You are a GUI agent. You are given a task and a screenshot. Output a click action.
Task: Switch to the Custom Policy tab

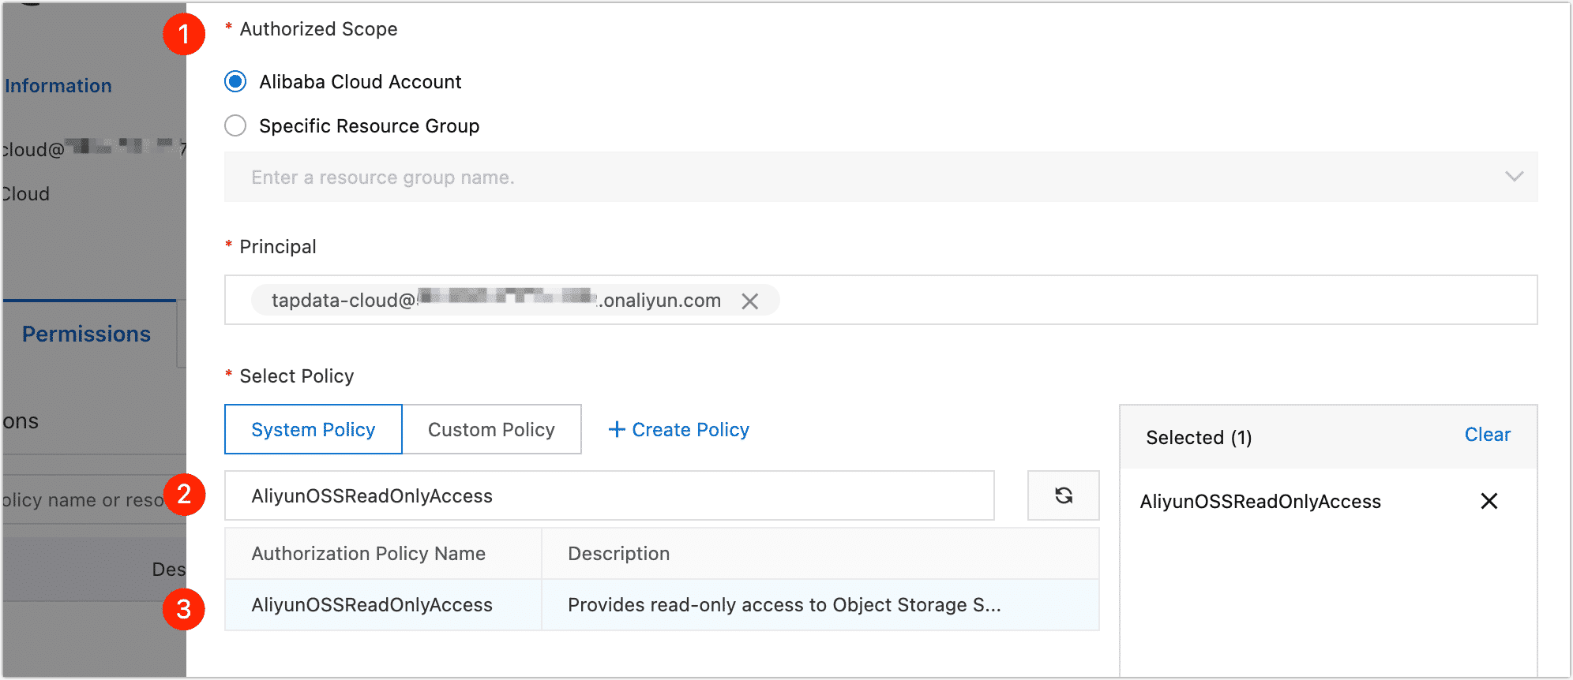(491, 429)
